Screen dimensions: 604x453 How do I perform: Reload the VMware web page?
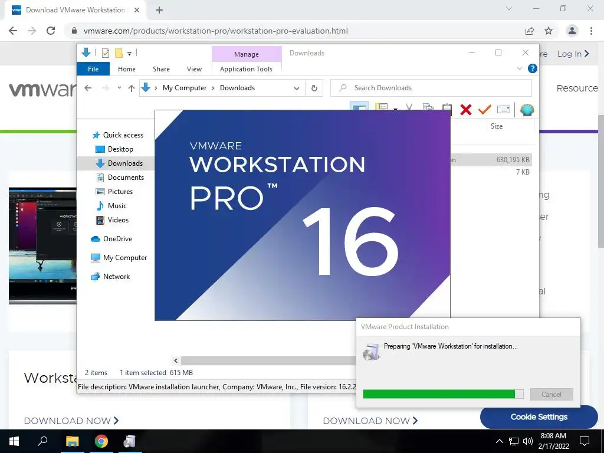pos(51,31)
